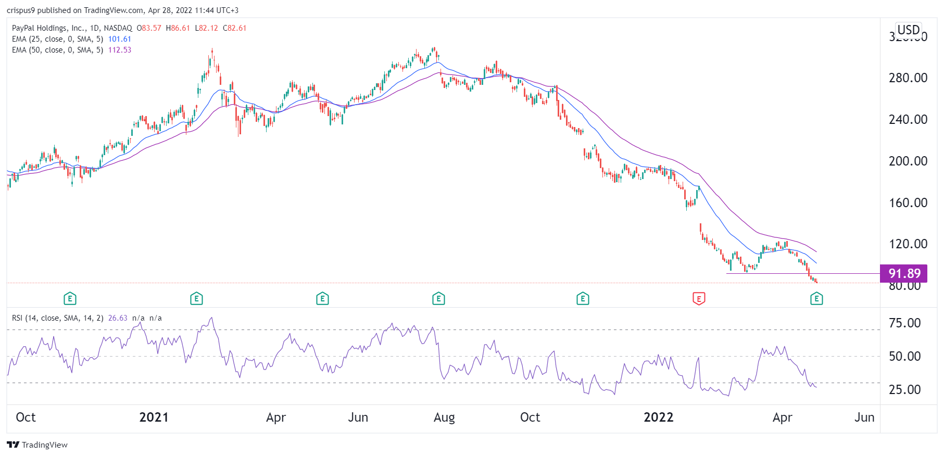This screenshot has height=456, width=944.
Task: Click the blue EMA value 101.61
Action: pos(120,39)
